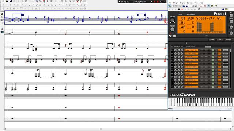Image resolution: width=234 pixels, height=131 pixels.
Task: Open the Devices menu
Action: coord(190,3)
